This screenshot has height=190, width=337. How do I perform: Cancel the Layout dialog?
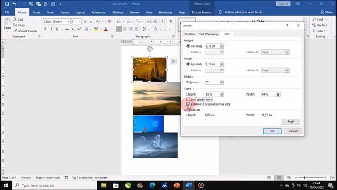pos(293,131)
